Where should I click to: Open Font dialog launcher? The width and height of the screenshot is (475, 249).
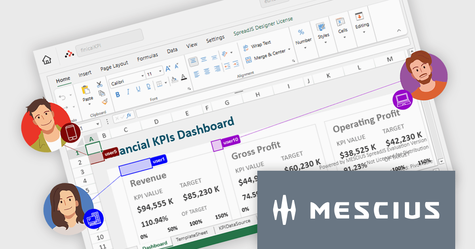[x=189, y=89]
